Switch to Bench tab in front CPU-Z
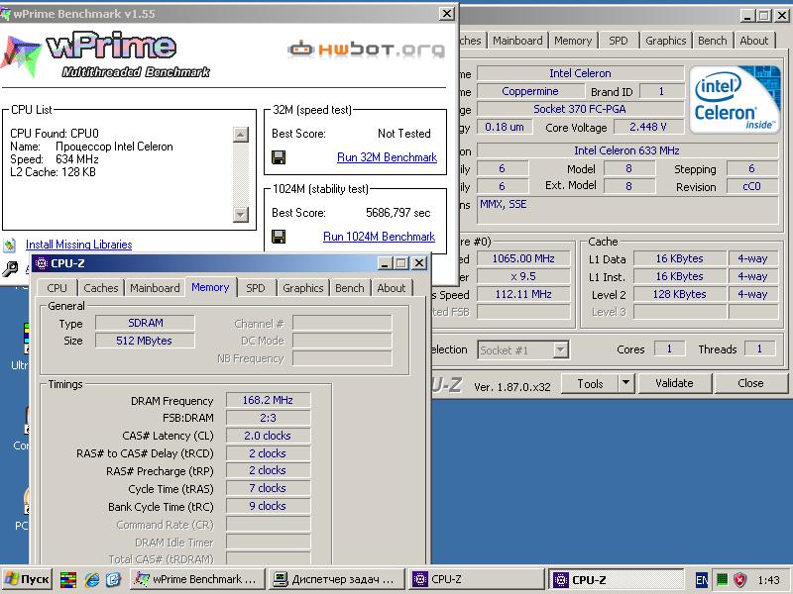The width and height of the screenshot is (793, 594). pos(350,288)
